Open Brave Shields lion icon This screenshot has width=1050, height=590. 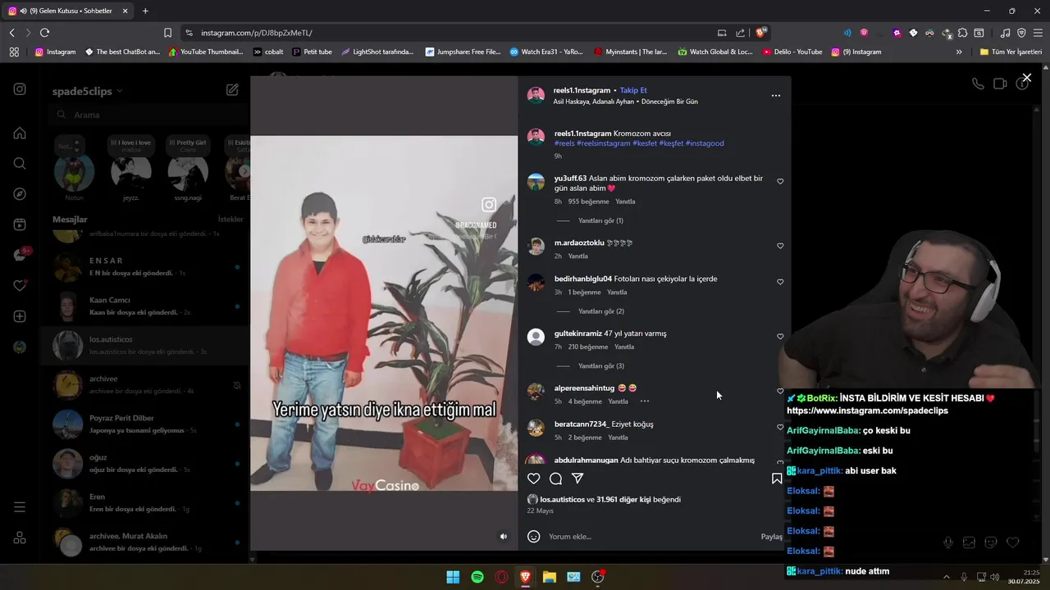[761, 33]
